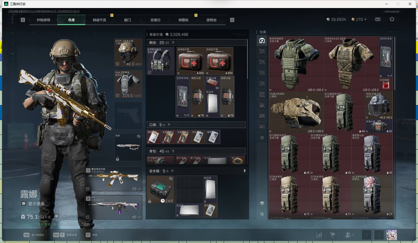Open the 改枪台 tab

point(211,20)
